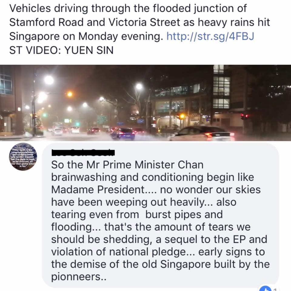Image resolution: width=291 pixels, height=291 pixels.
Task: Tap the bright street lamp in the video
Action: coord(49,80)
